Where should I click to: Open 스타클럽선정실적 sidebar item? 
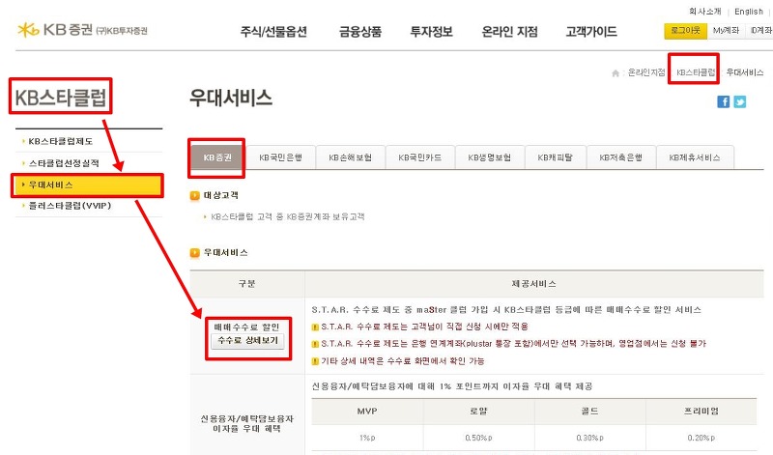[x=63, y=163]
